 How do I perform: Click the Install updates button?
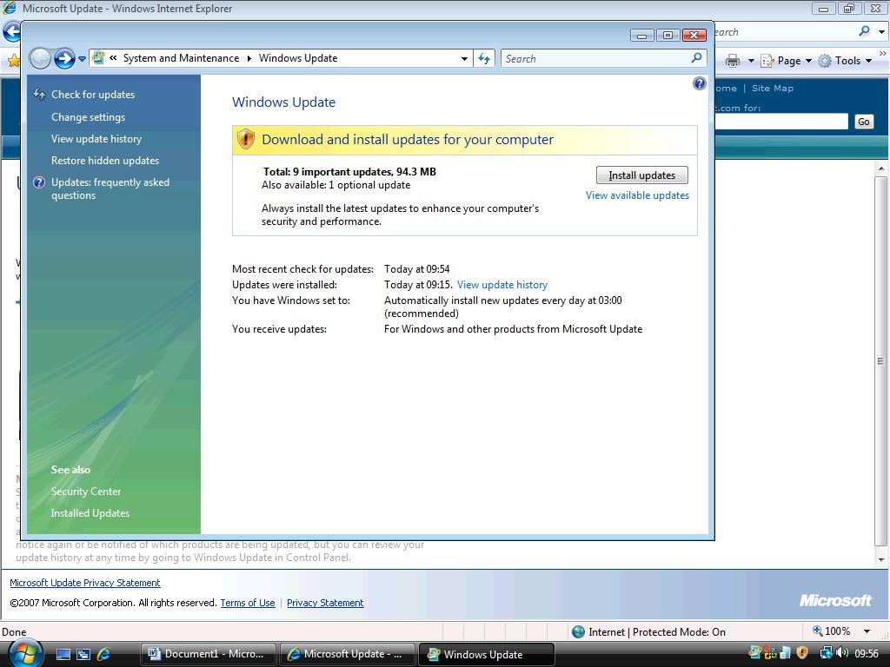pos(642,175)
